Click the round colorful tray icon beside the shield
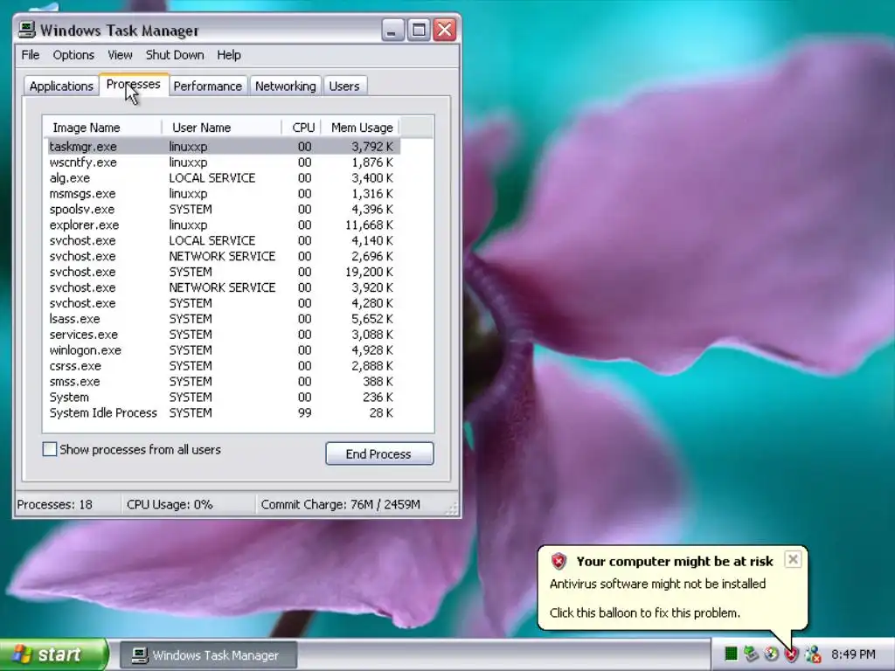 pyautogui.click(x=772, y=654)
